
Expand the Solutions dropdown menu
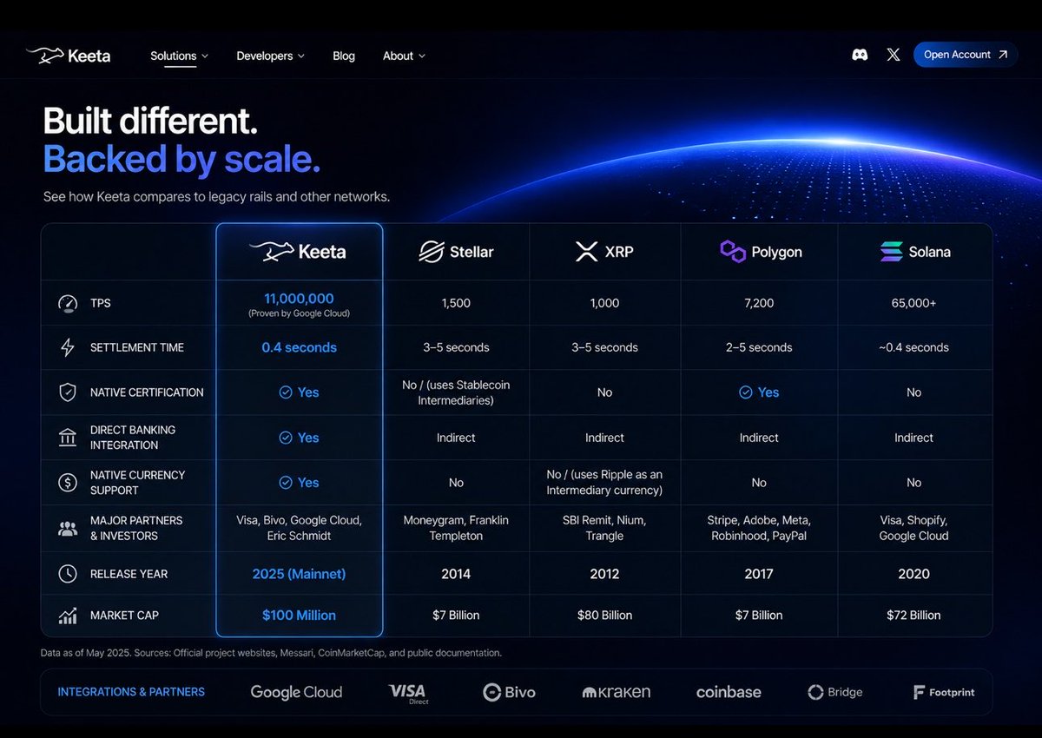coord(179,56)
